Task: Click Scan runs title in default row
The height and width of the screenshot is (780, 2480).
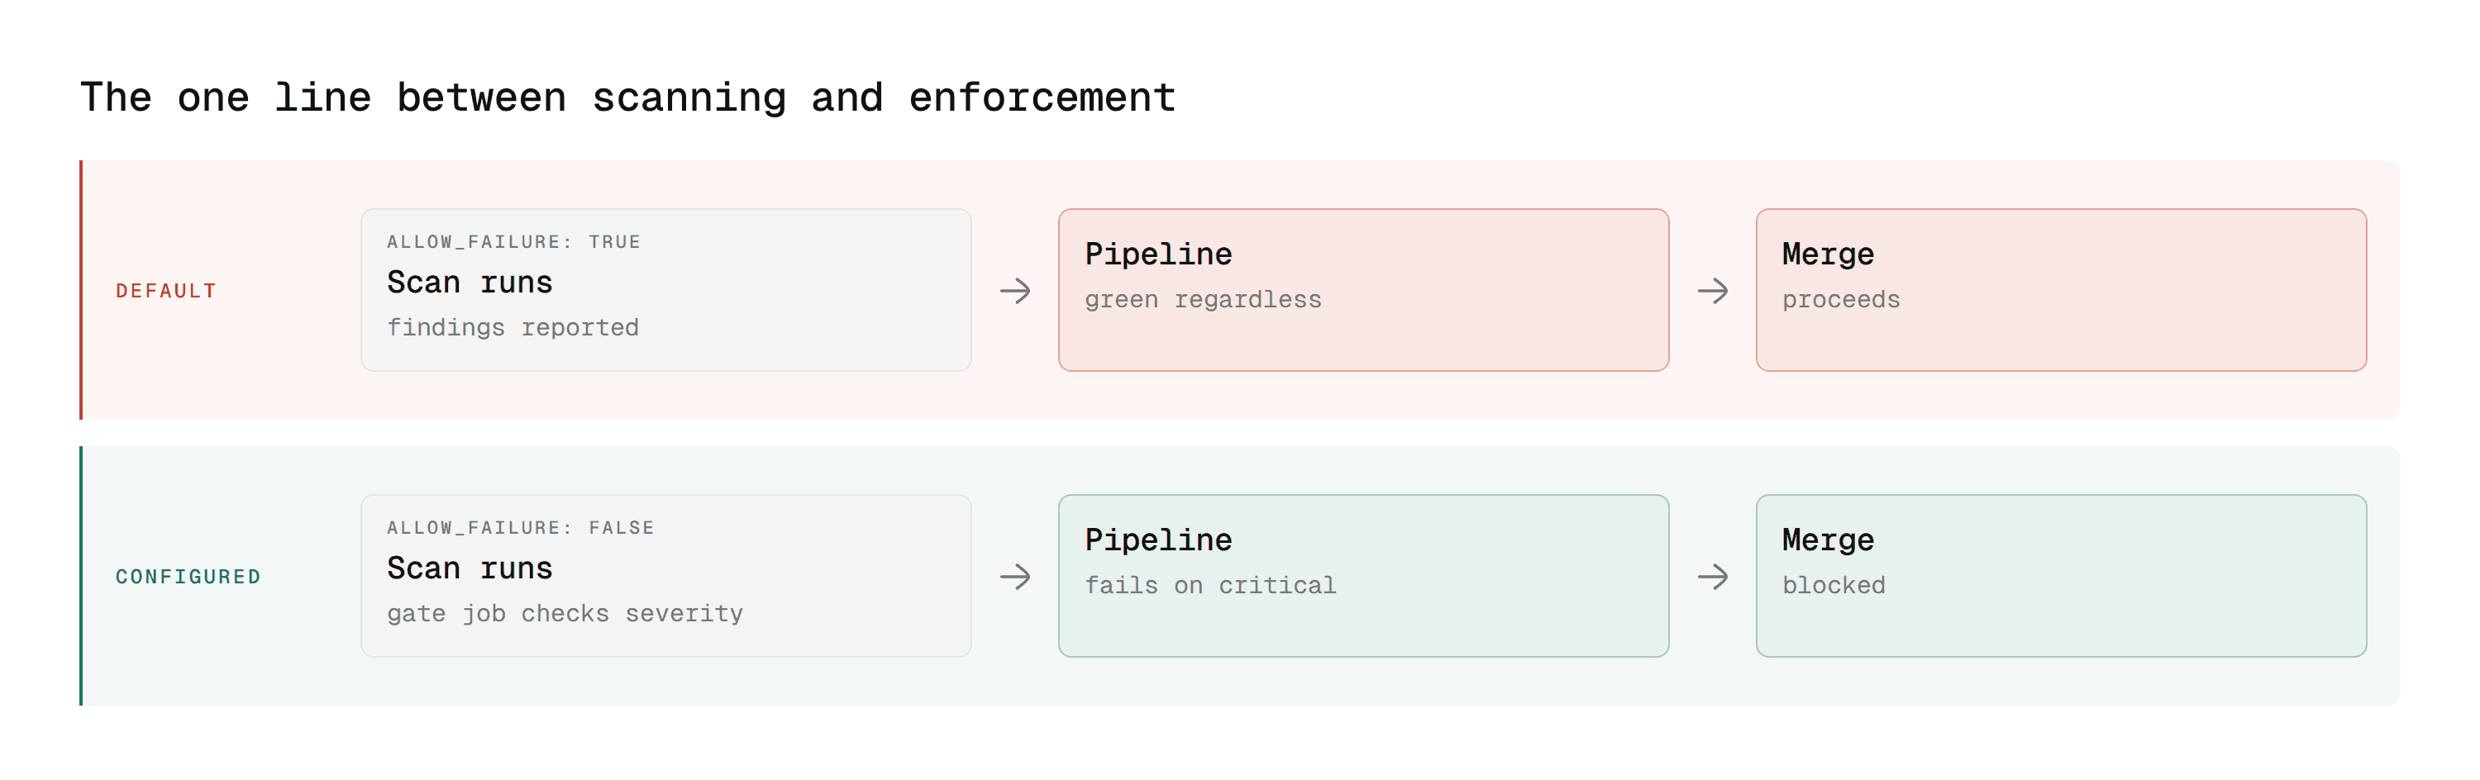Action: 470,283
